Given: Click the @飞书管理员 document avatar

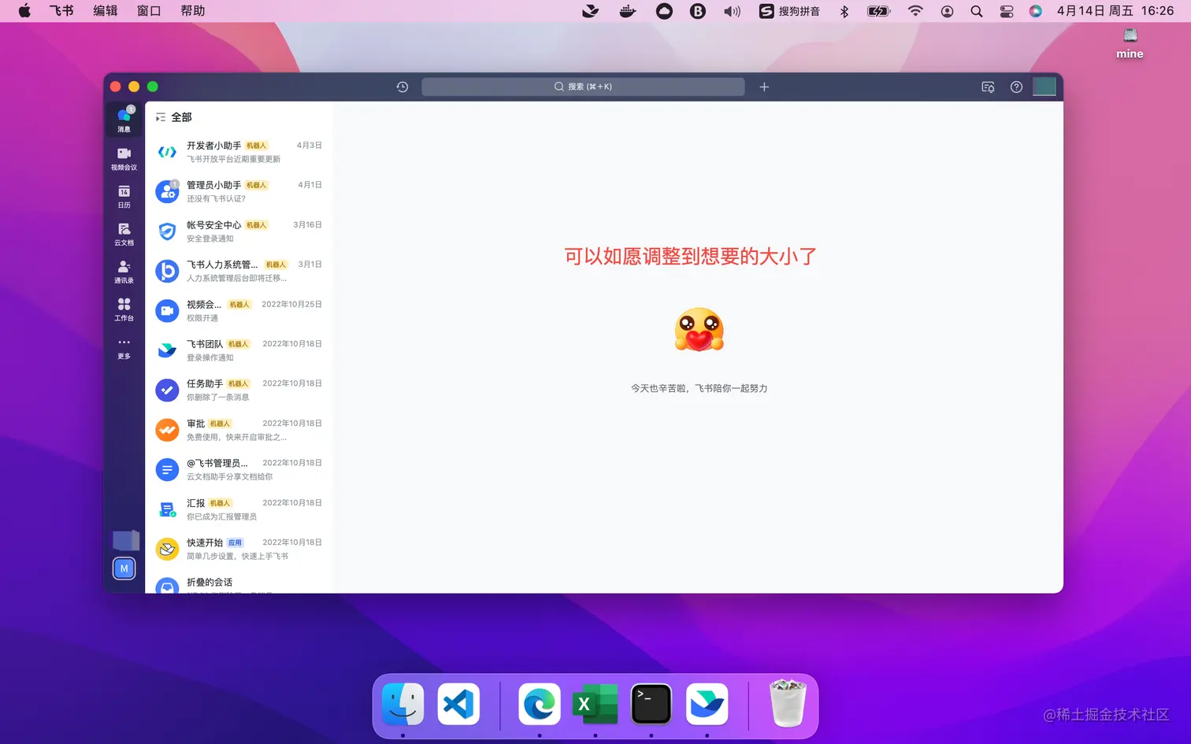Looking at the screenshot, I should [x=167, y=469].
